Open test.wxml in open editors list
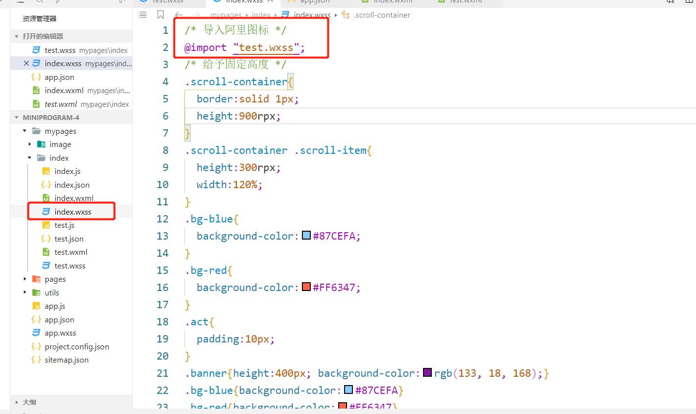The image size is (696, 414). coord(71,104)
